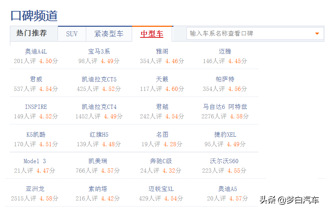The image size is (325, 210).
Task: Click the 146人评 4.45分 rating text
Action: [x=225, y=61]
